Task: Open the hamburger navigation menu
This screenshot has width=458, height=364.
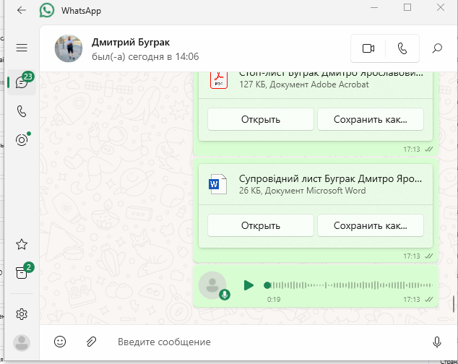Action: click(22, 48)
